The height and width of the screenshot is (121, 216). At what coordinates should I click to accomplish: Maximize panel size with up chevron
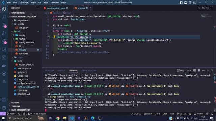click(x=208, y=70)
